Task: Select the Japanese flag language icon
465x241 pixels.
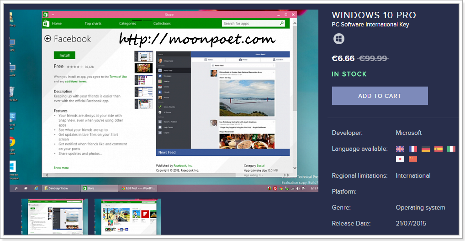Action: pyautogui.click(x=400, y=159)
